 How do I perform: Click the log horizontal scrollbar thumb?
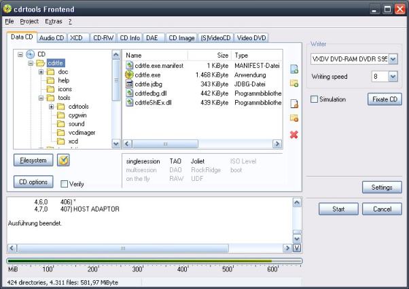click(122, 248)
